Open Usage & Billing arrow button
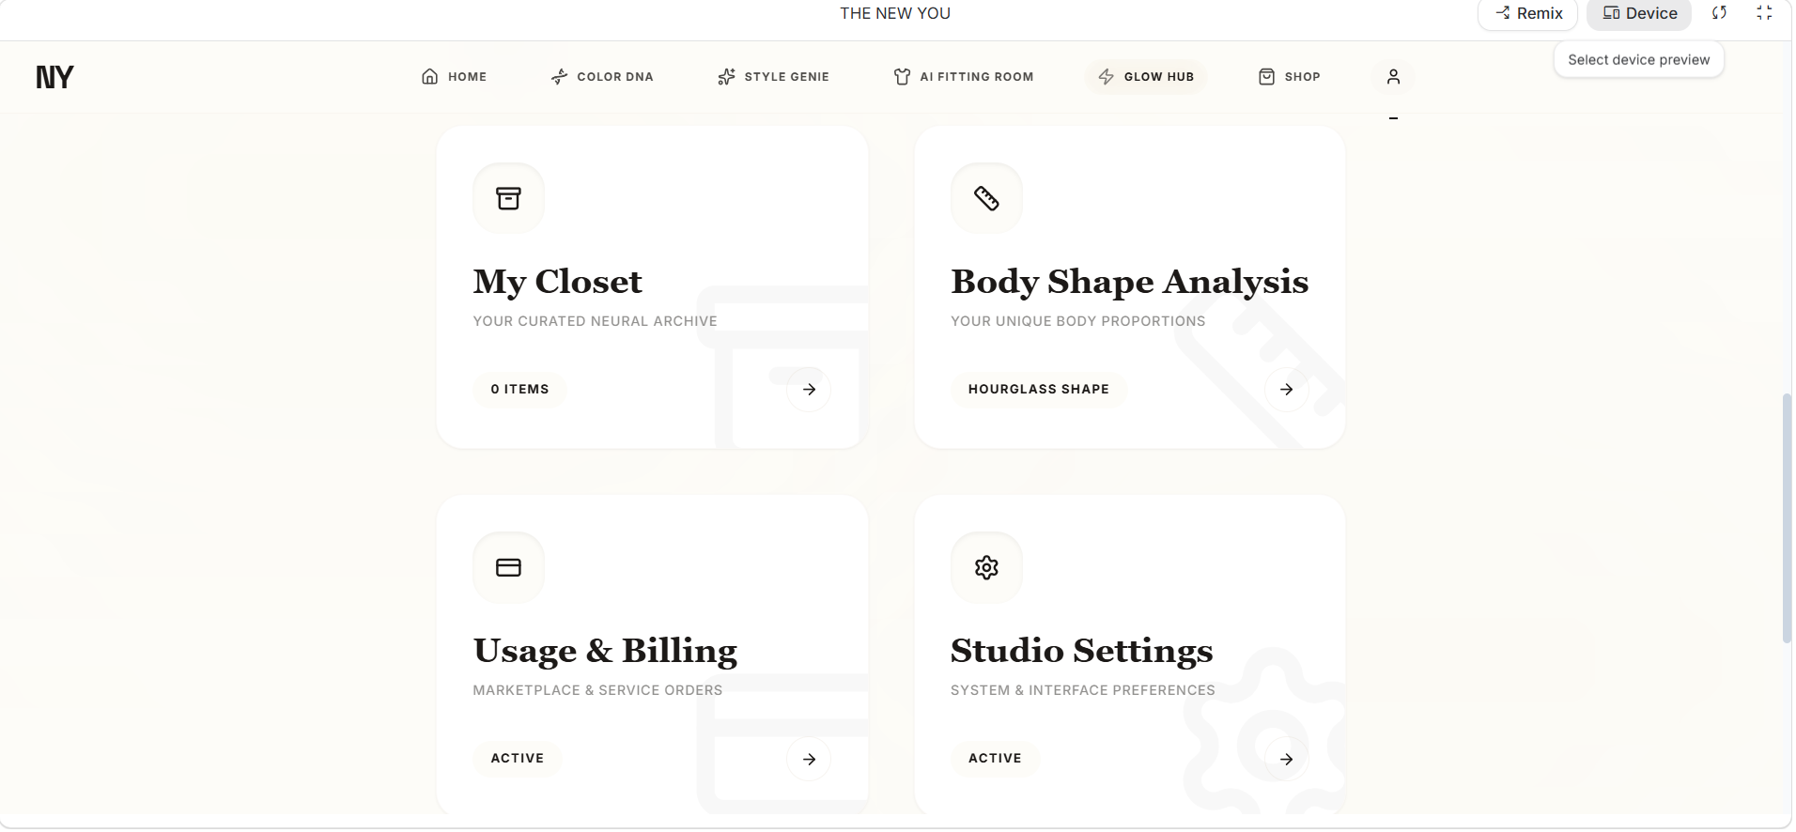The height and width of the screenshot is (832, 1796). click(x=809, y=759)
